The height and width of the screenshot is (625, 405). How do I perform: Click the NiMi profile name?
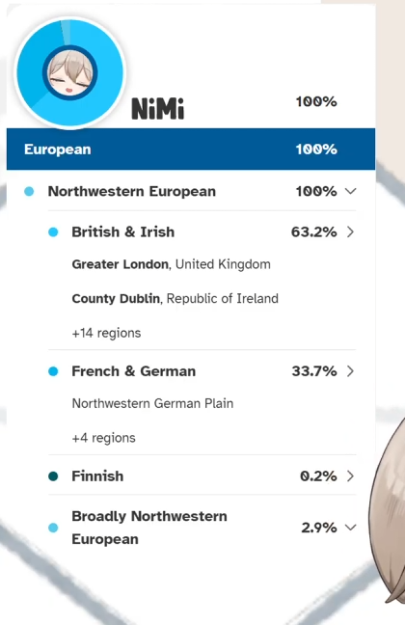158,109
